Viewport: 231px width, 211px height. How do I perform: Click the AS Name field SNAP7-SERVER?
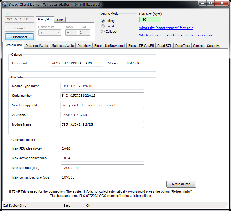(102, 115)
